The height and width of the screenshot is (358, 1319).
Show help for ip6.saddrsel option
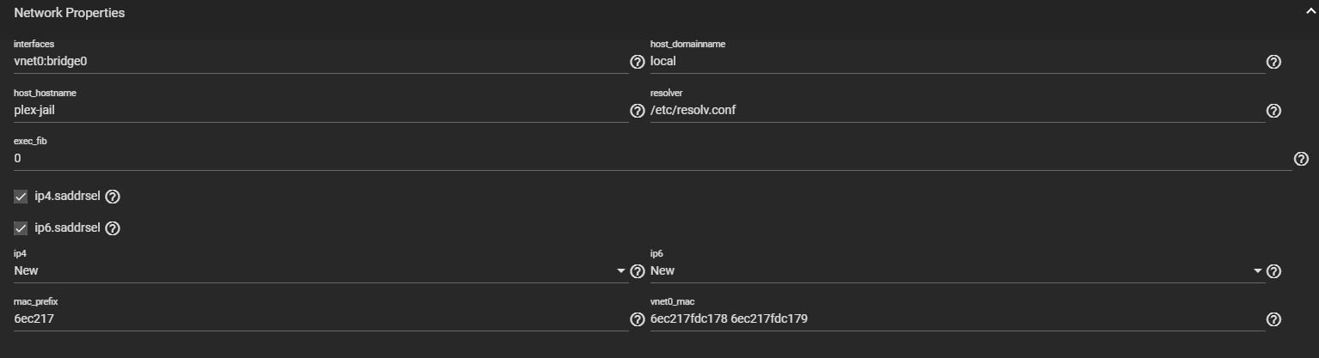point(112,228)
